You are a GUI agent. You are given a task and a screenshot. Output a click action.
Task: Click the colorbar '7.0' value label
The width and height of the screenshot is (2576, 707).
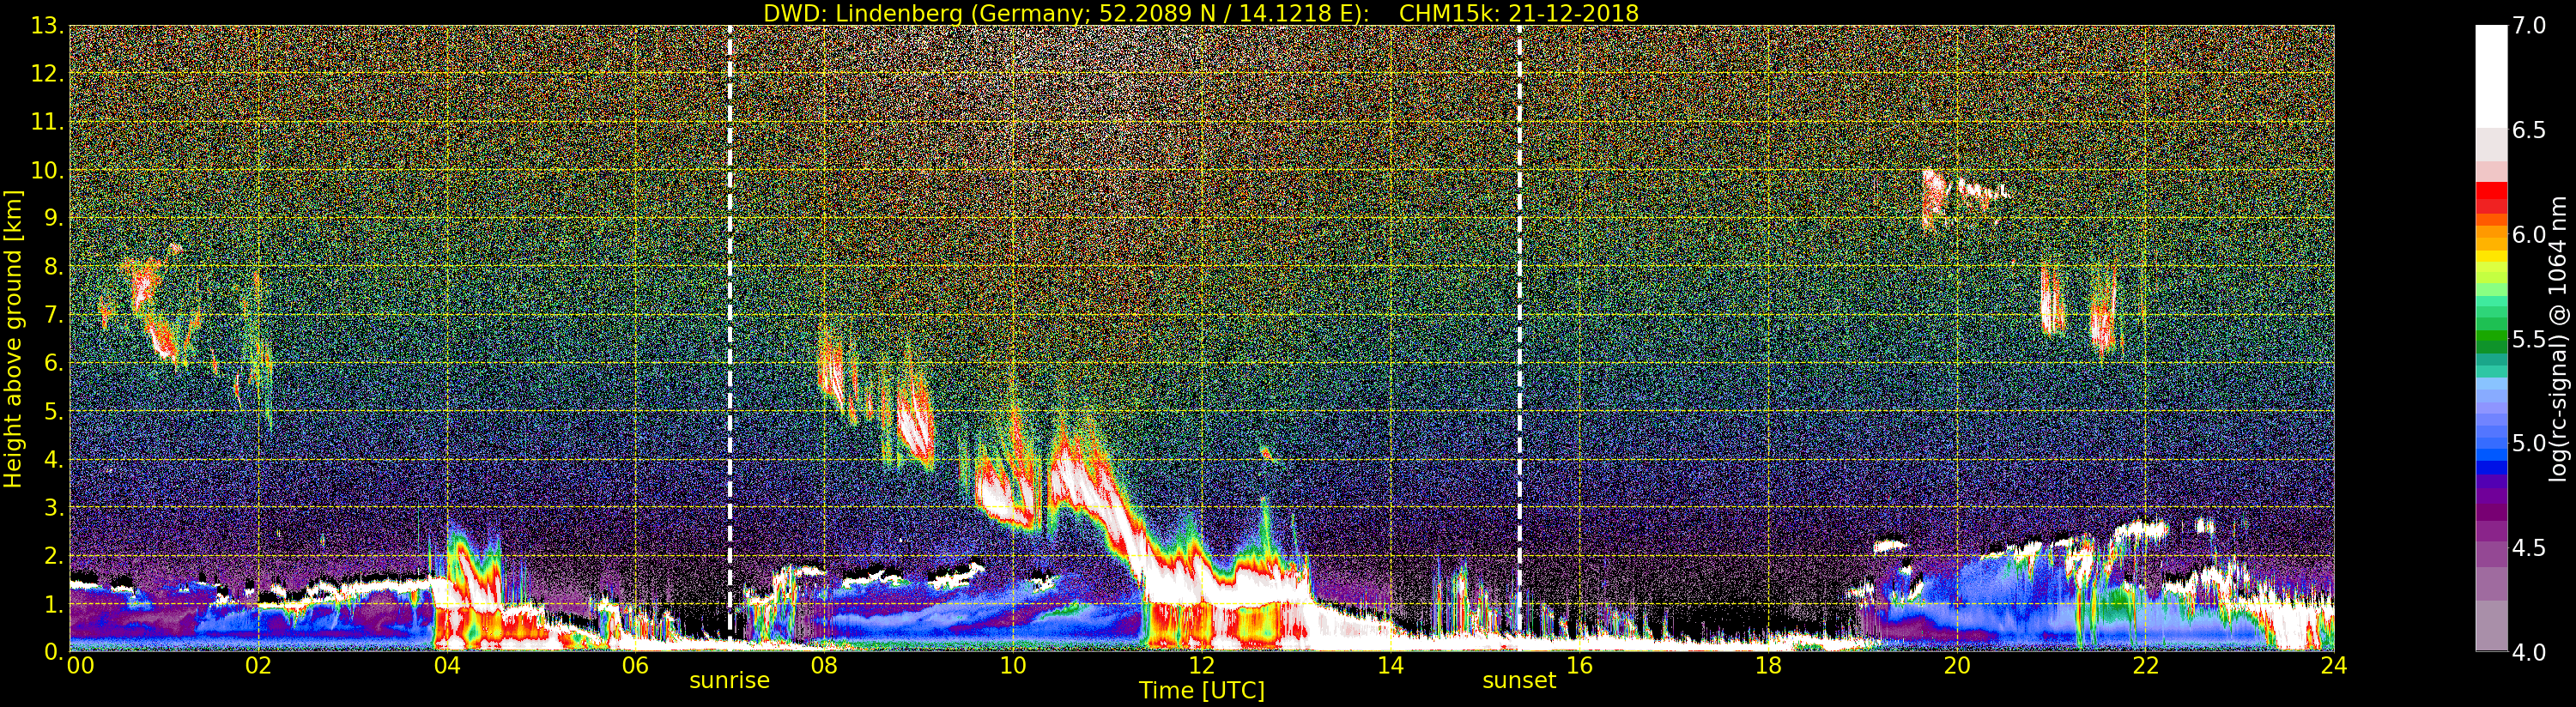(x=2529, y=26)
